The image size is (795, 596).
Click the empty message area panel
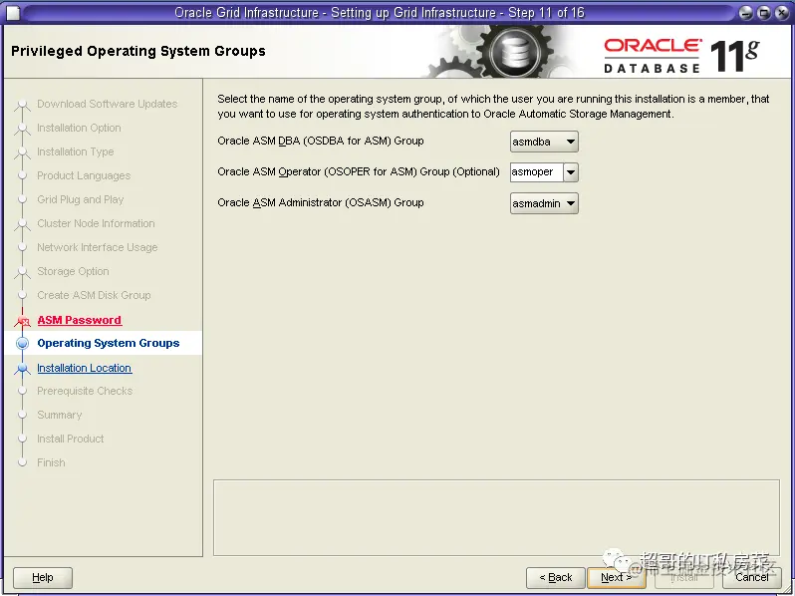pyautogui.click(x=496, y=517)
